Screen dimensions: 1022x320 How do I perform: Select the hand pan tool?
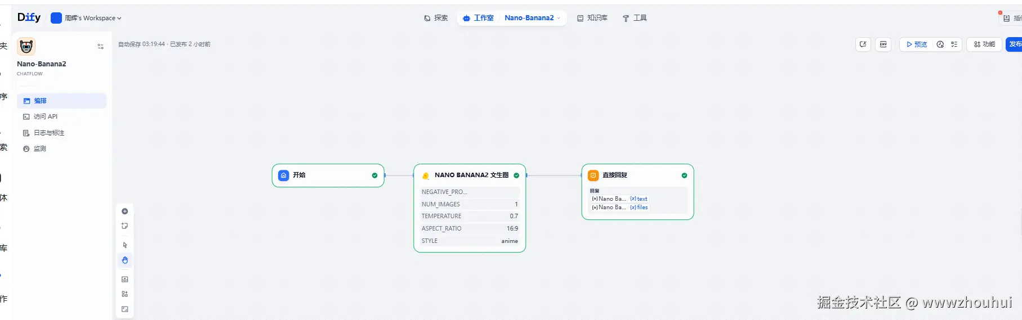point(125,260)
